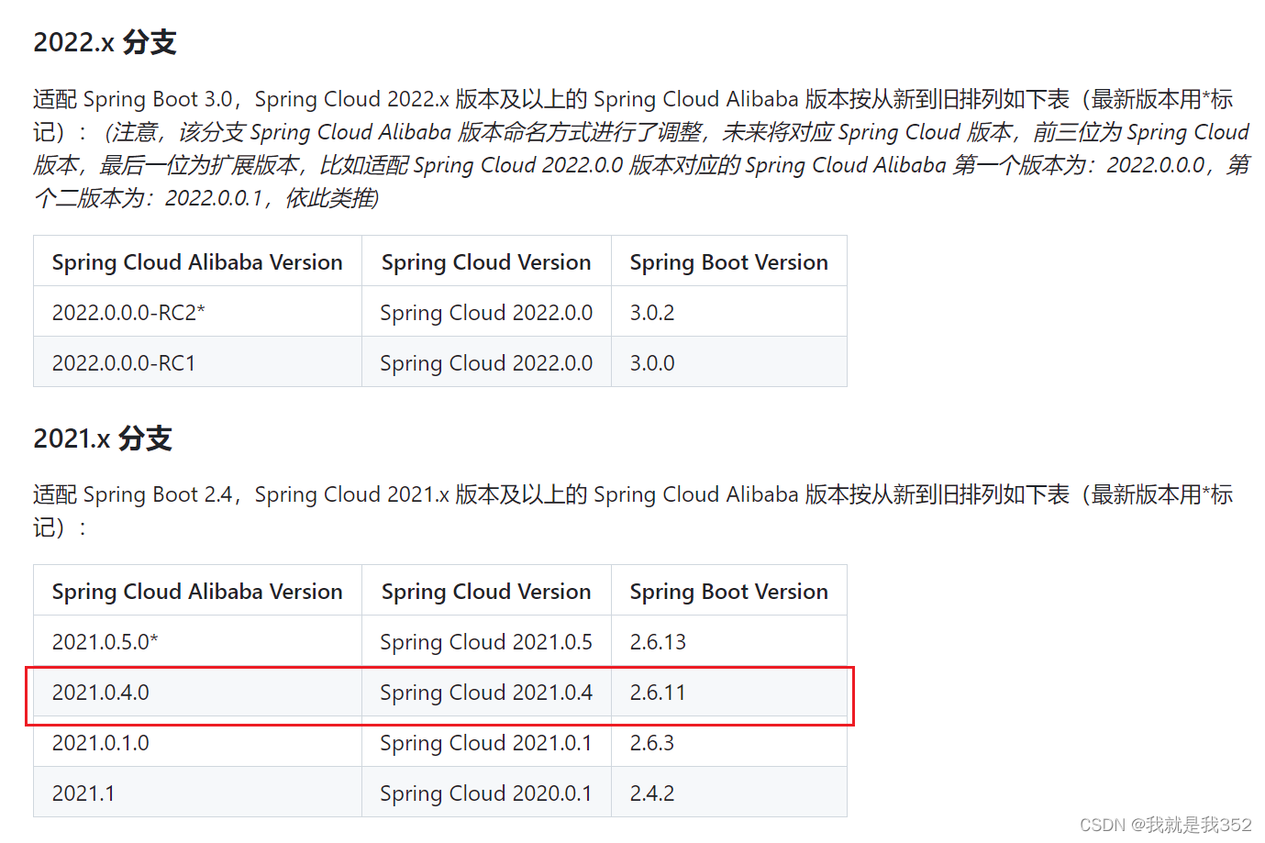Click the 'Spring Cloud 2020.0.1' cell
The width and height of the screenshot is (1265, 843).
[486, 793]
